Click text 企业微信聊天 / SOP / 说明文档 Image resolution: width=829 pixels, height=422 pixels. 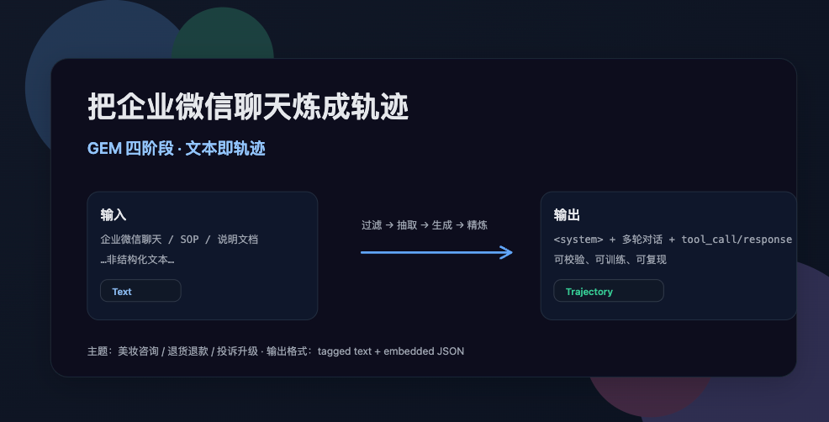coord(179,240)
